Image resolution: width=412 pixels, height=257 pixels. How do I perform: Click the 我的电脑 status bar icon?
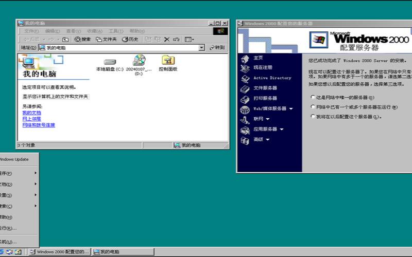[x=177, y=145]
